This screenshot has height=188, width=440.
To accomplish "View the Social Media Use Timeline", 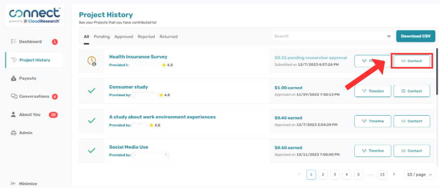I will coord(372,151).
